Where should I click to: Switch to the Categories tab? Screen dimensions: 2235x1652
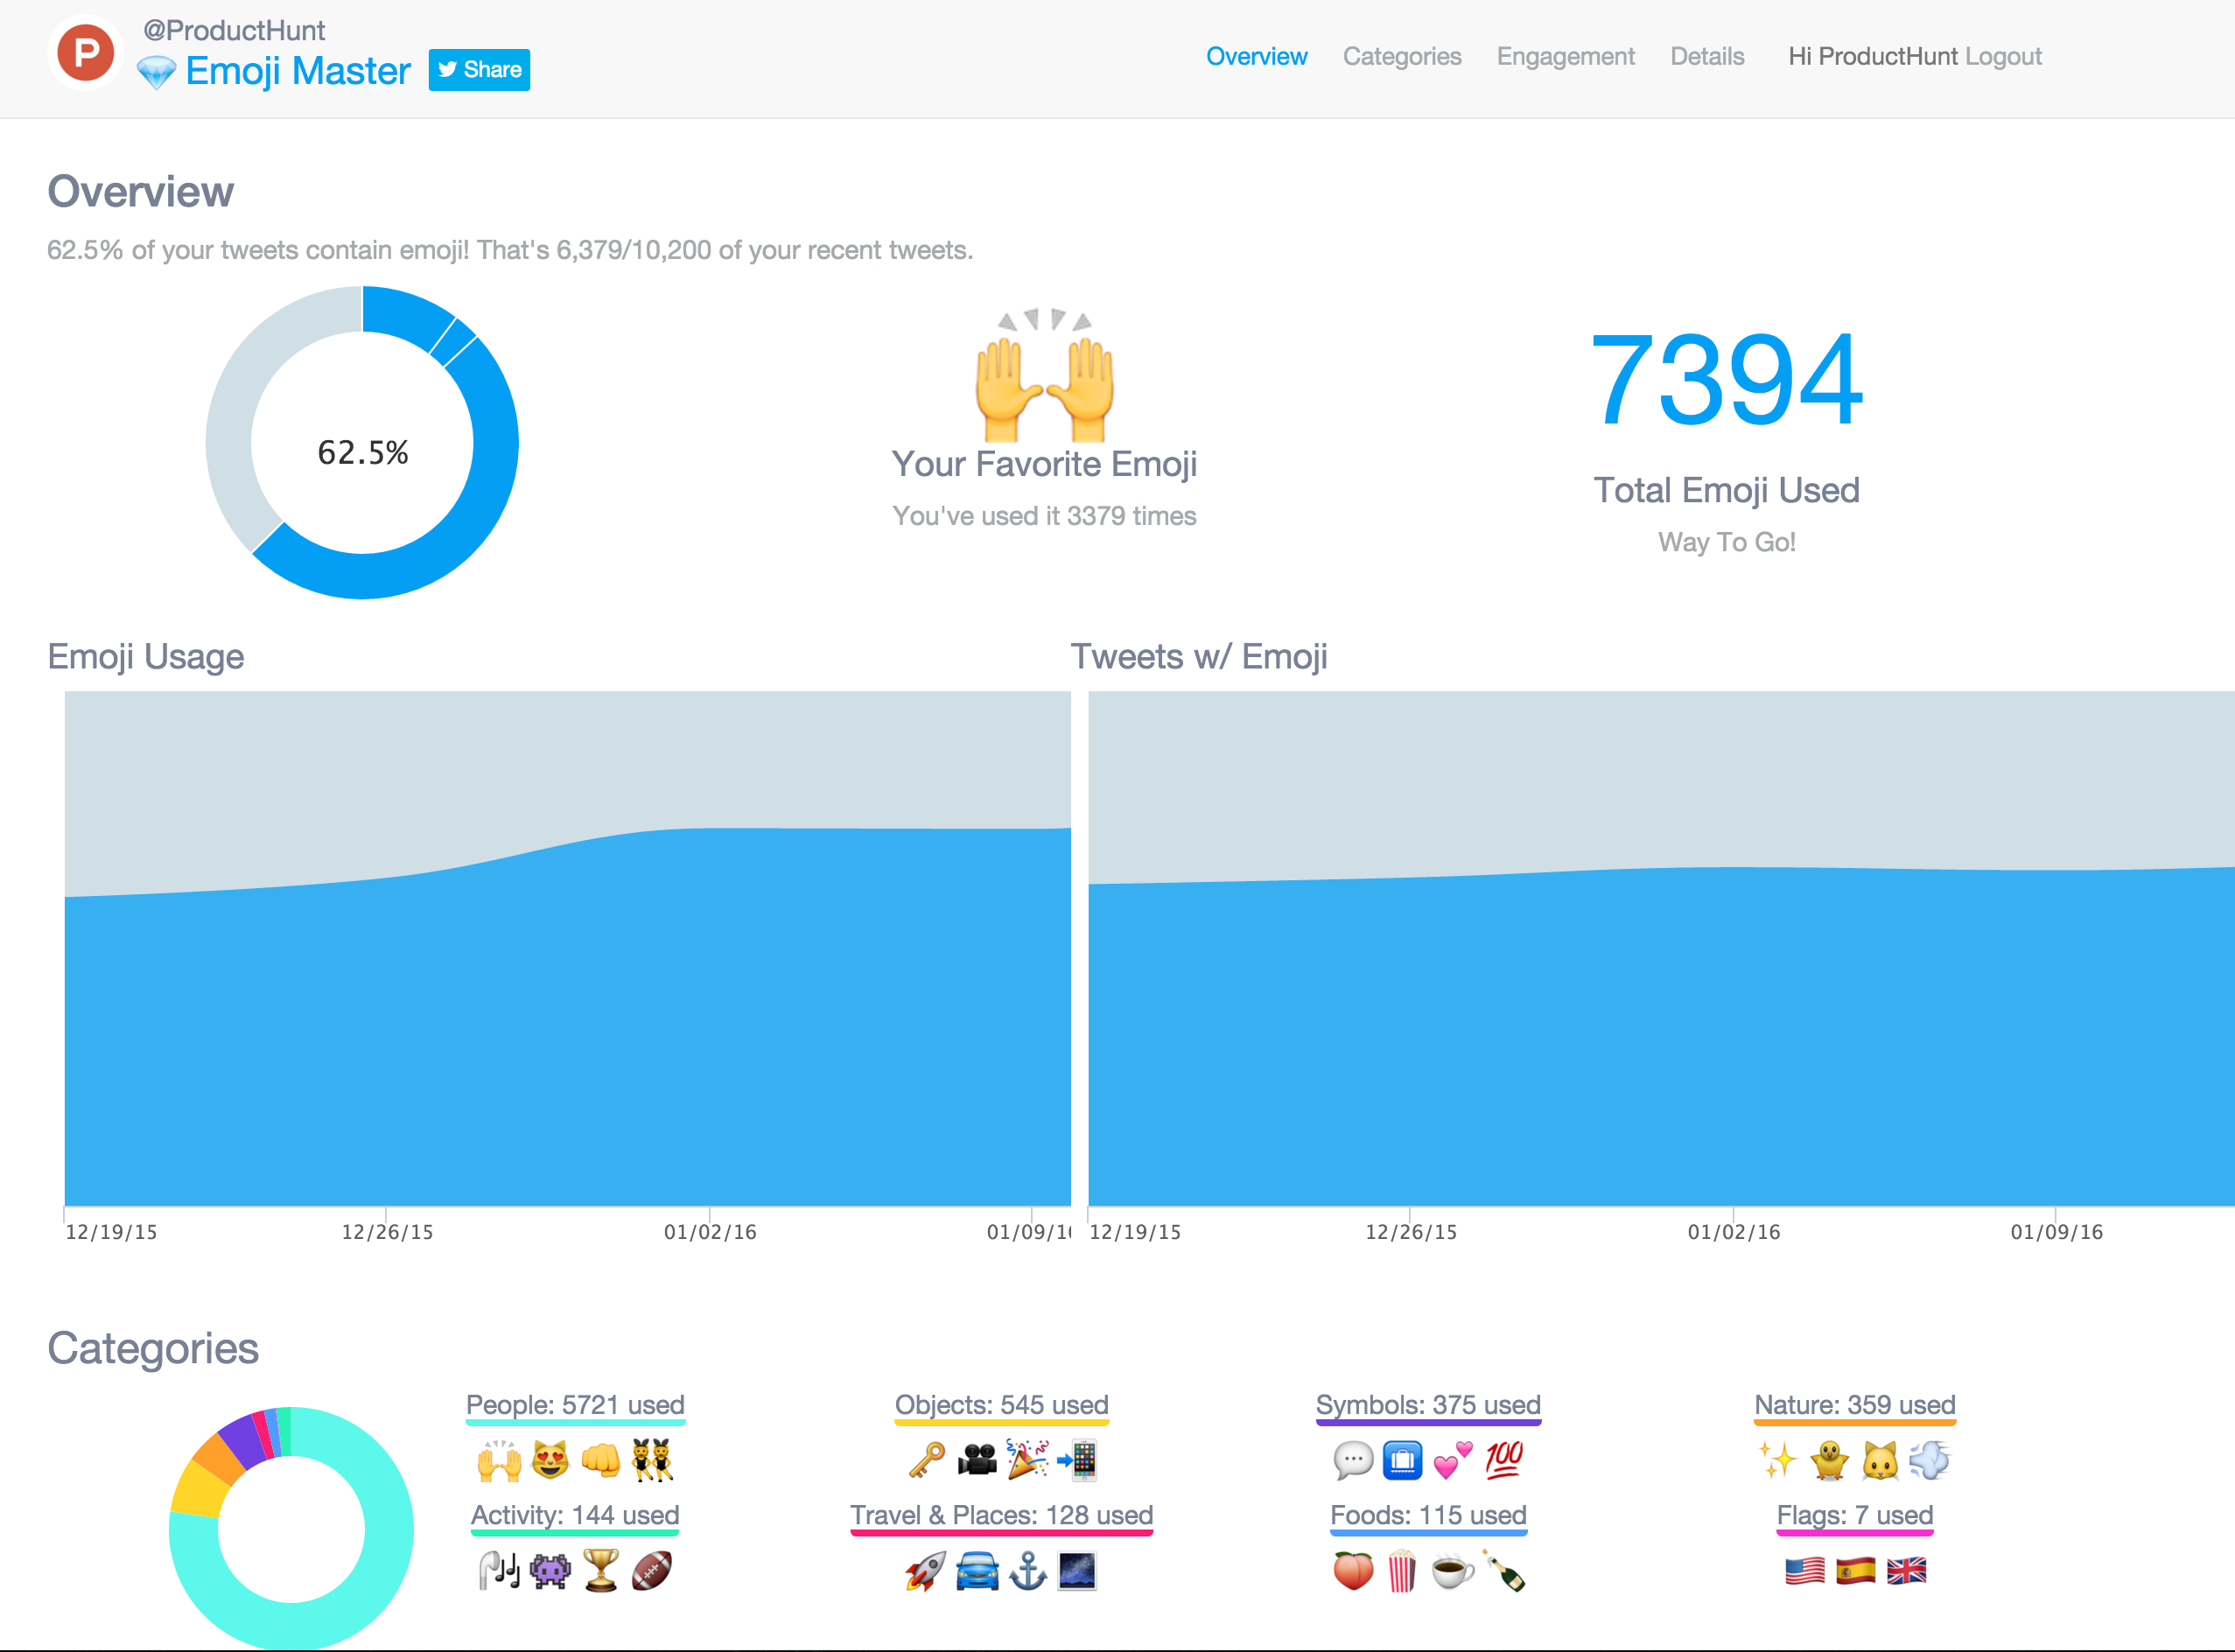coord(1401,57)
